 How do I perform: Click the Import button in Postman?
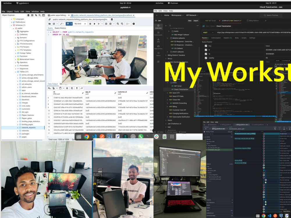point(196,21)
